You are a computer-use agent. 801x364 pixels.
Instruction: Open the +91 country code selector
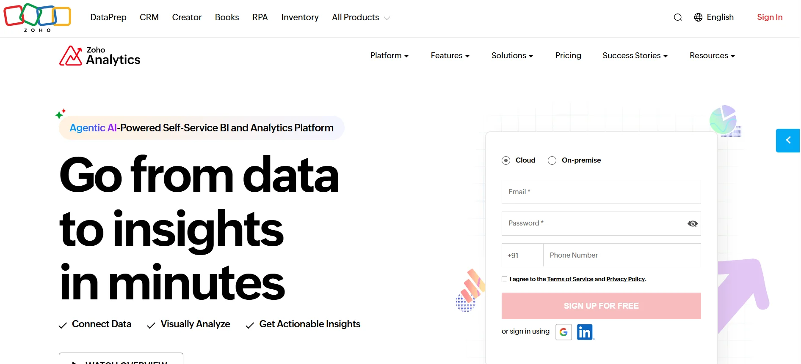click(x=522, y=255)
